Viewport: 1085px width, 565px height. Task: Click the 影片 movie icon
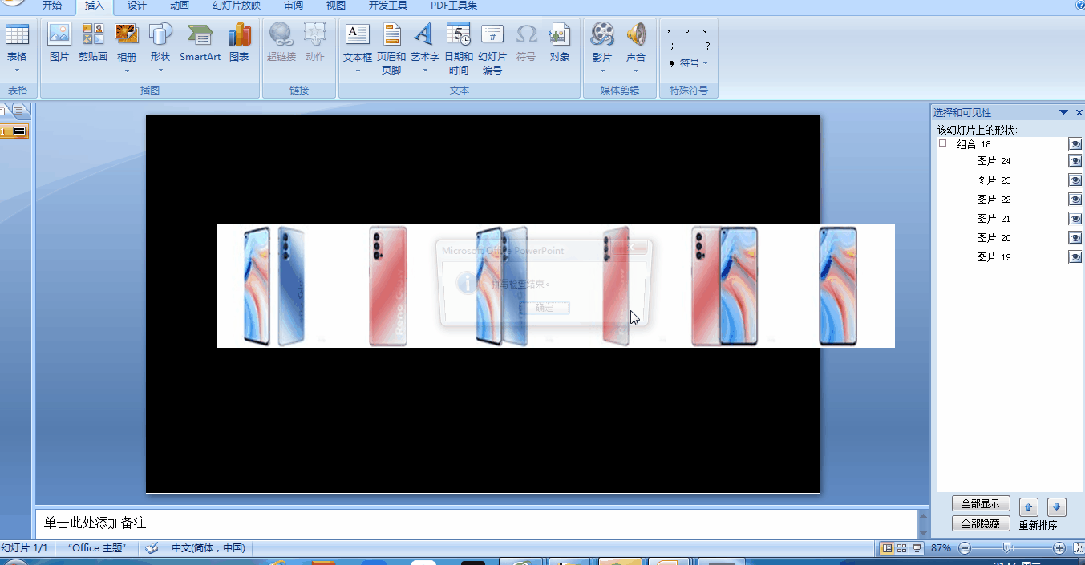click(x=602, y=34)
